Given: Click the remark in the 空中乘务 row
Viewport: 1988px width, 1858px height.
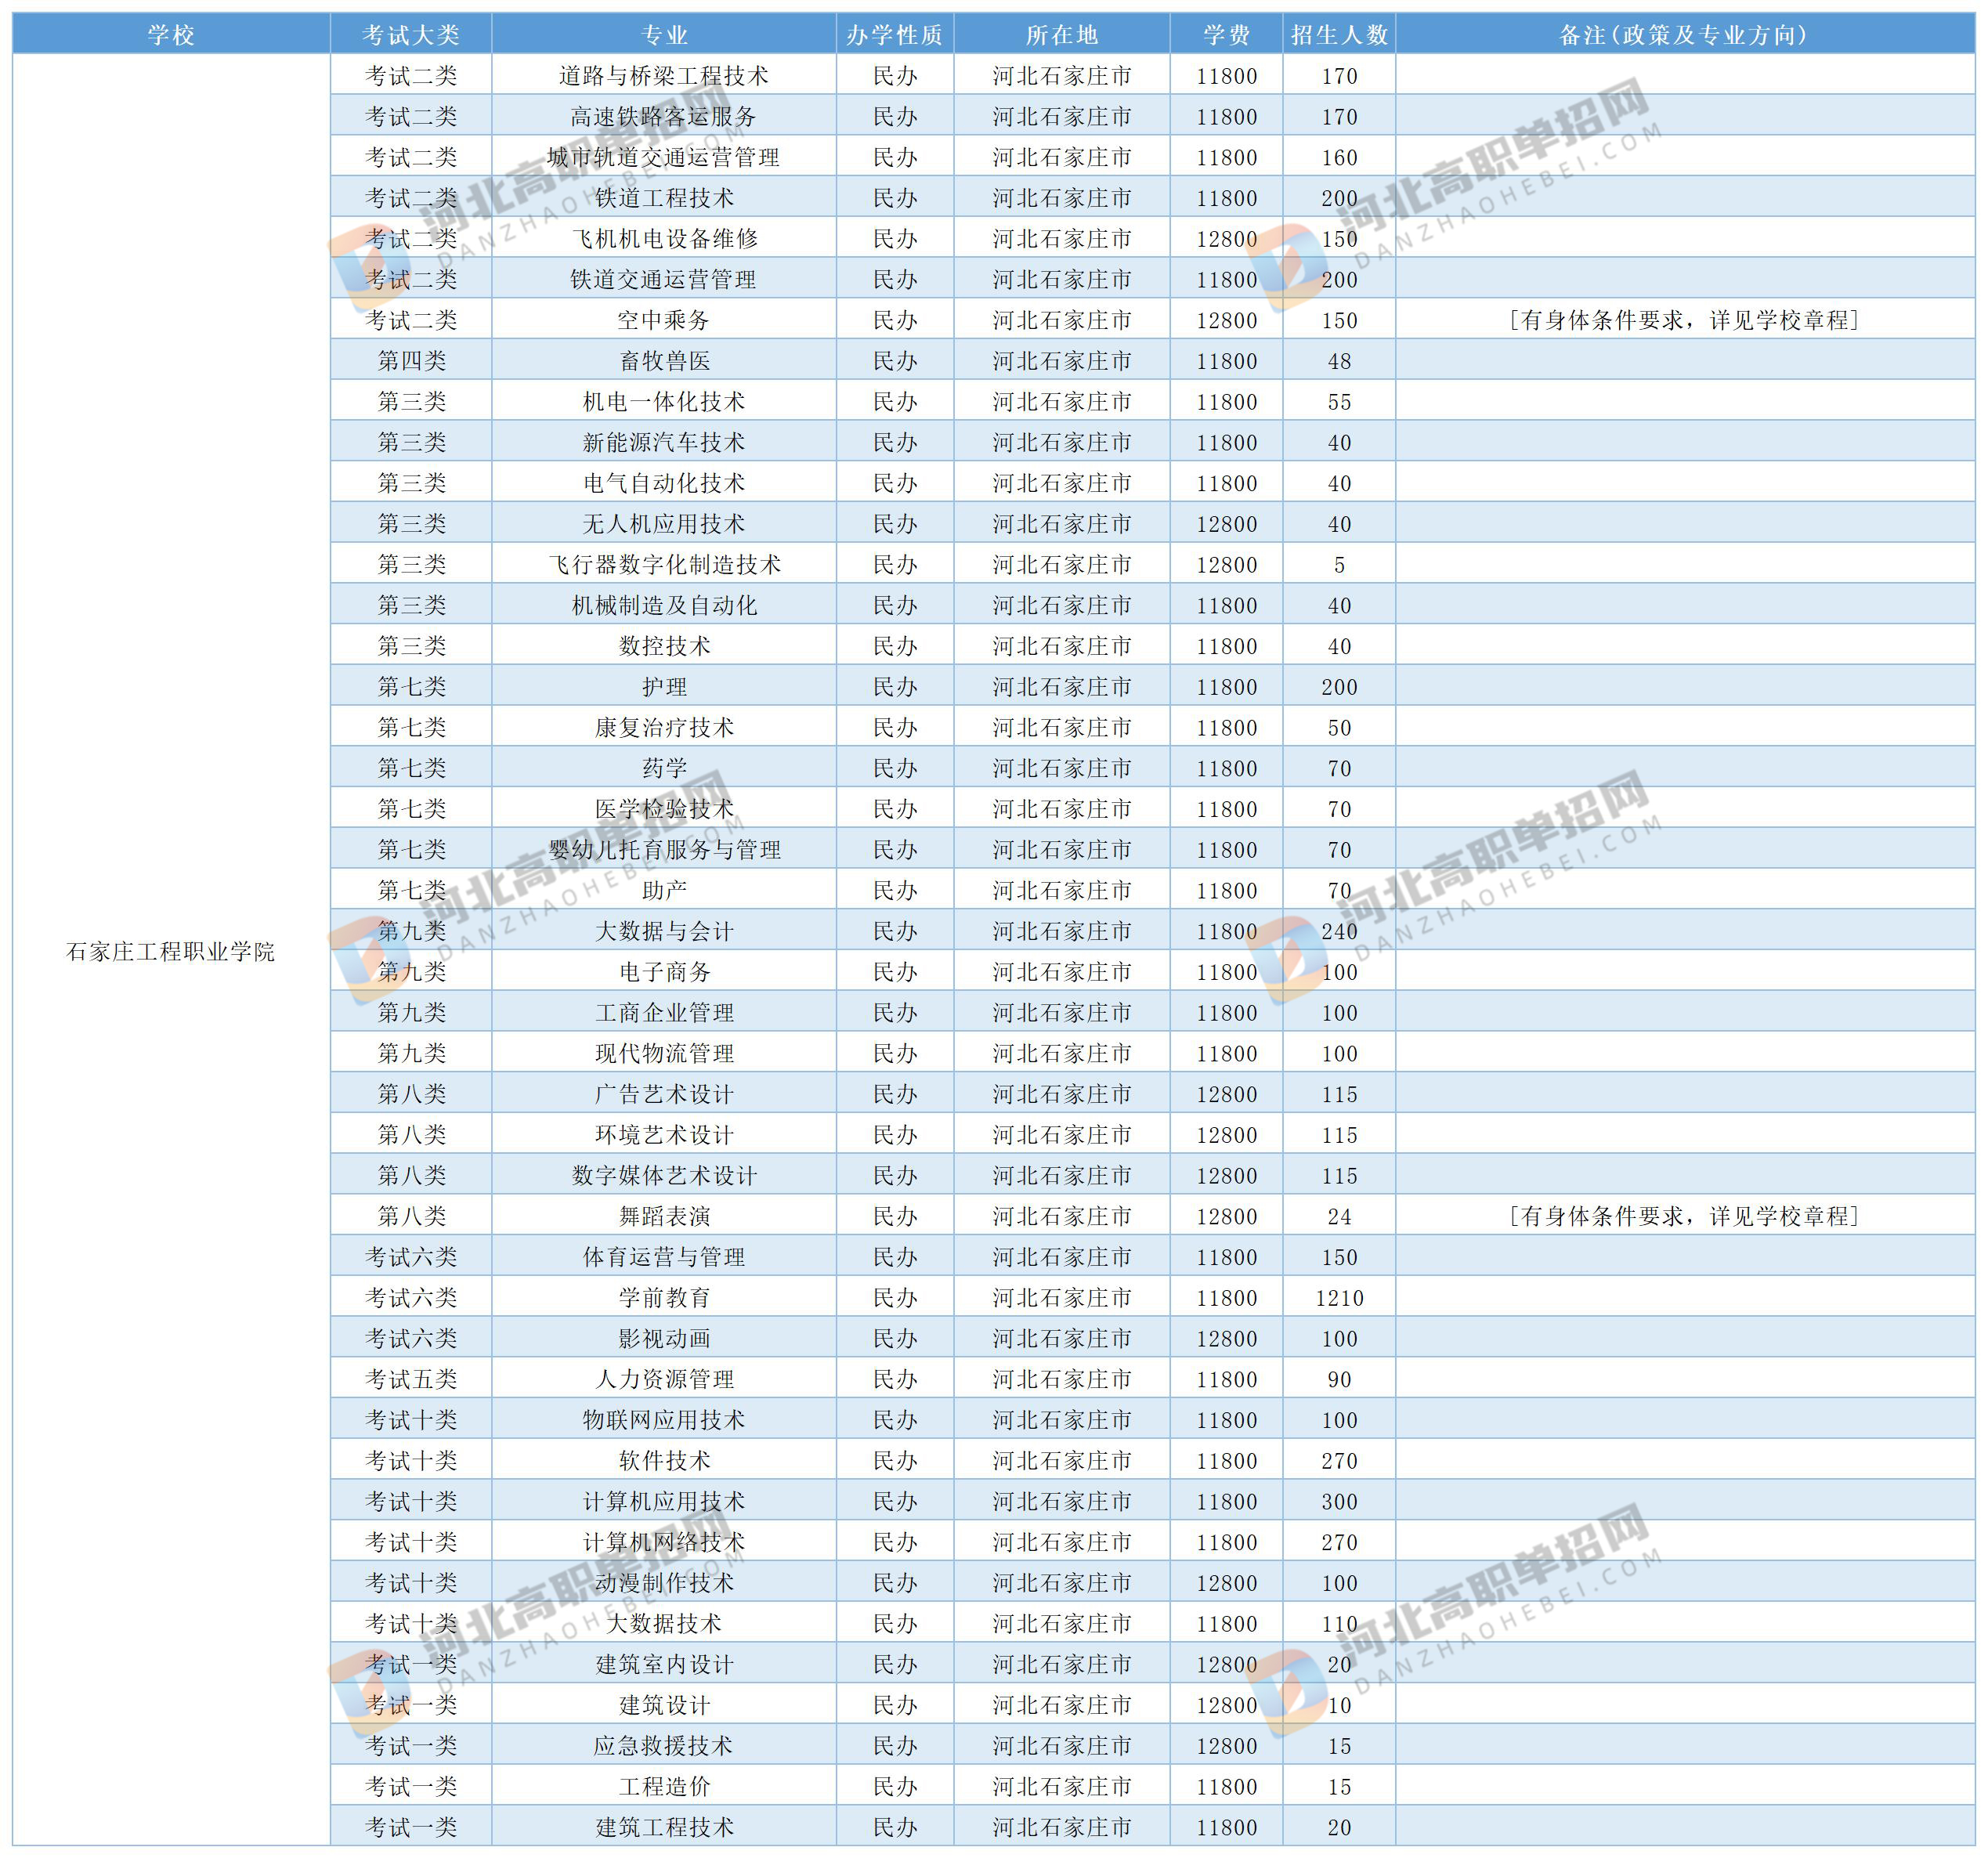Looking at the screenshot, I should click(x=1685, y=320).
